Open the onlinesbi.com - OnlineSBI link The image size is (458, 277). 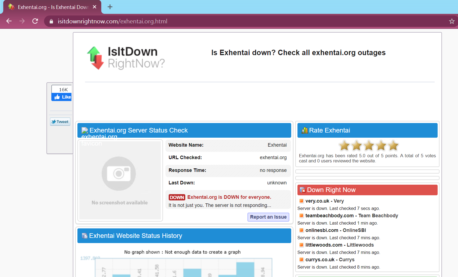pyautogui.click(x=336, y=230)
